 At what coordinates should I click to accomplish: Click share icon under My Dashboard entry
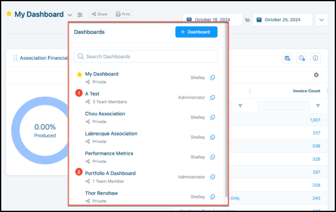(88, 82)
